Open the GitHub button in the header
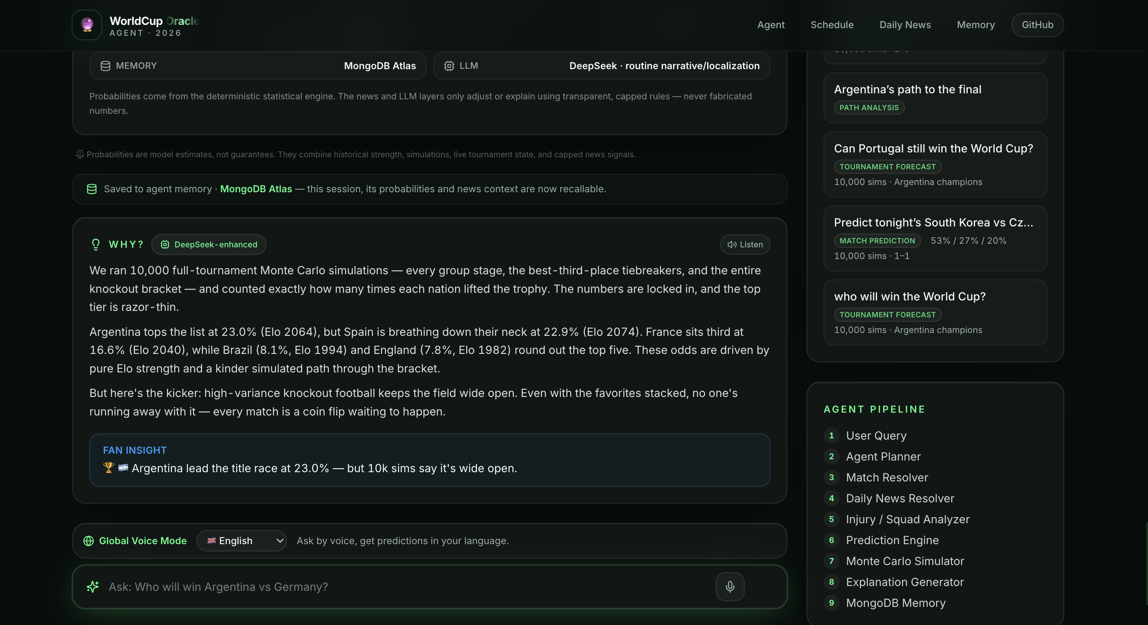The height and width of the screenshot is (625, 1148). pos(1037,25)
